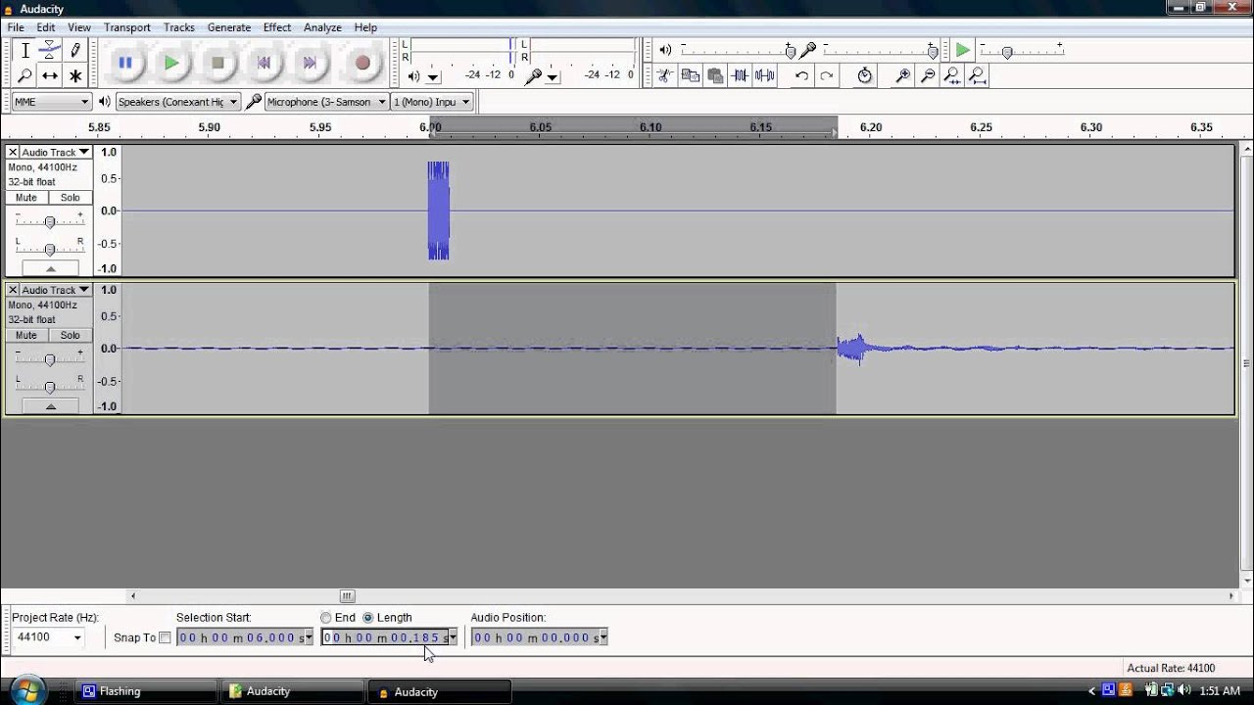Open the Microphone input device dropdown
Image resolution: width=1254 pixels, height=705 pixels.
coord(326,102)
